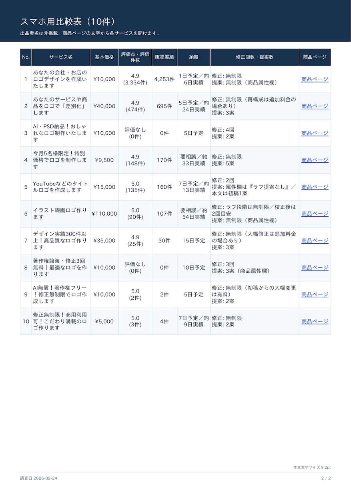Click the ¥110,000 price cell
The height and width of the screenshot is (496, 351).
point(104,214)
